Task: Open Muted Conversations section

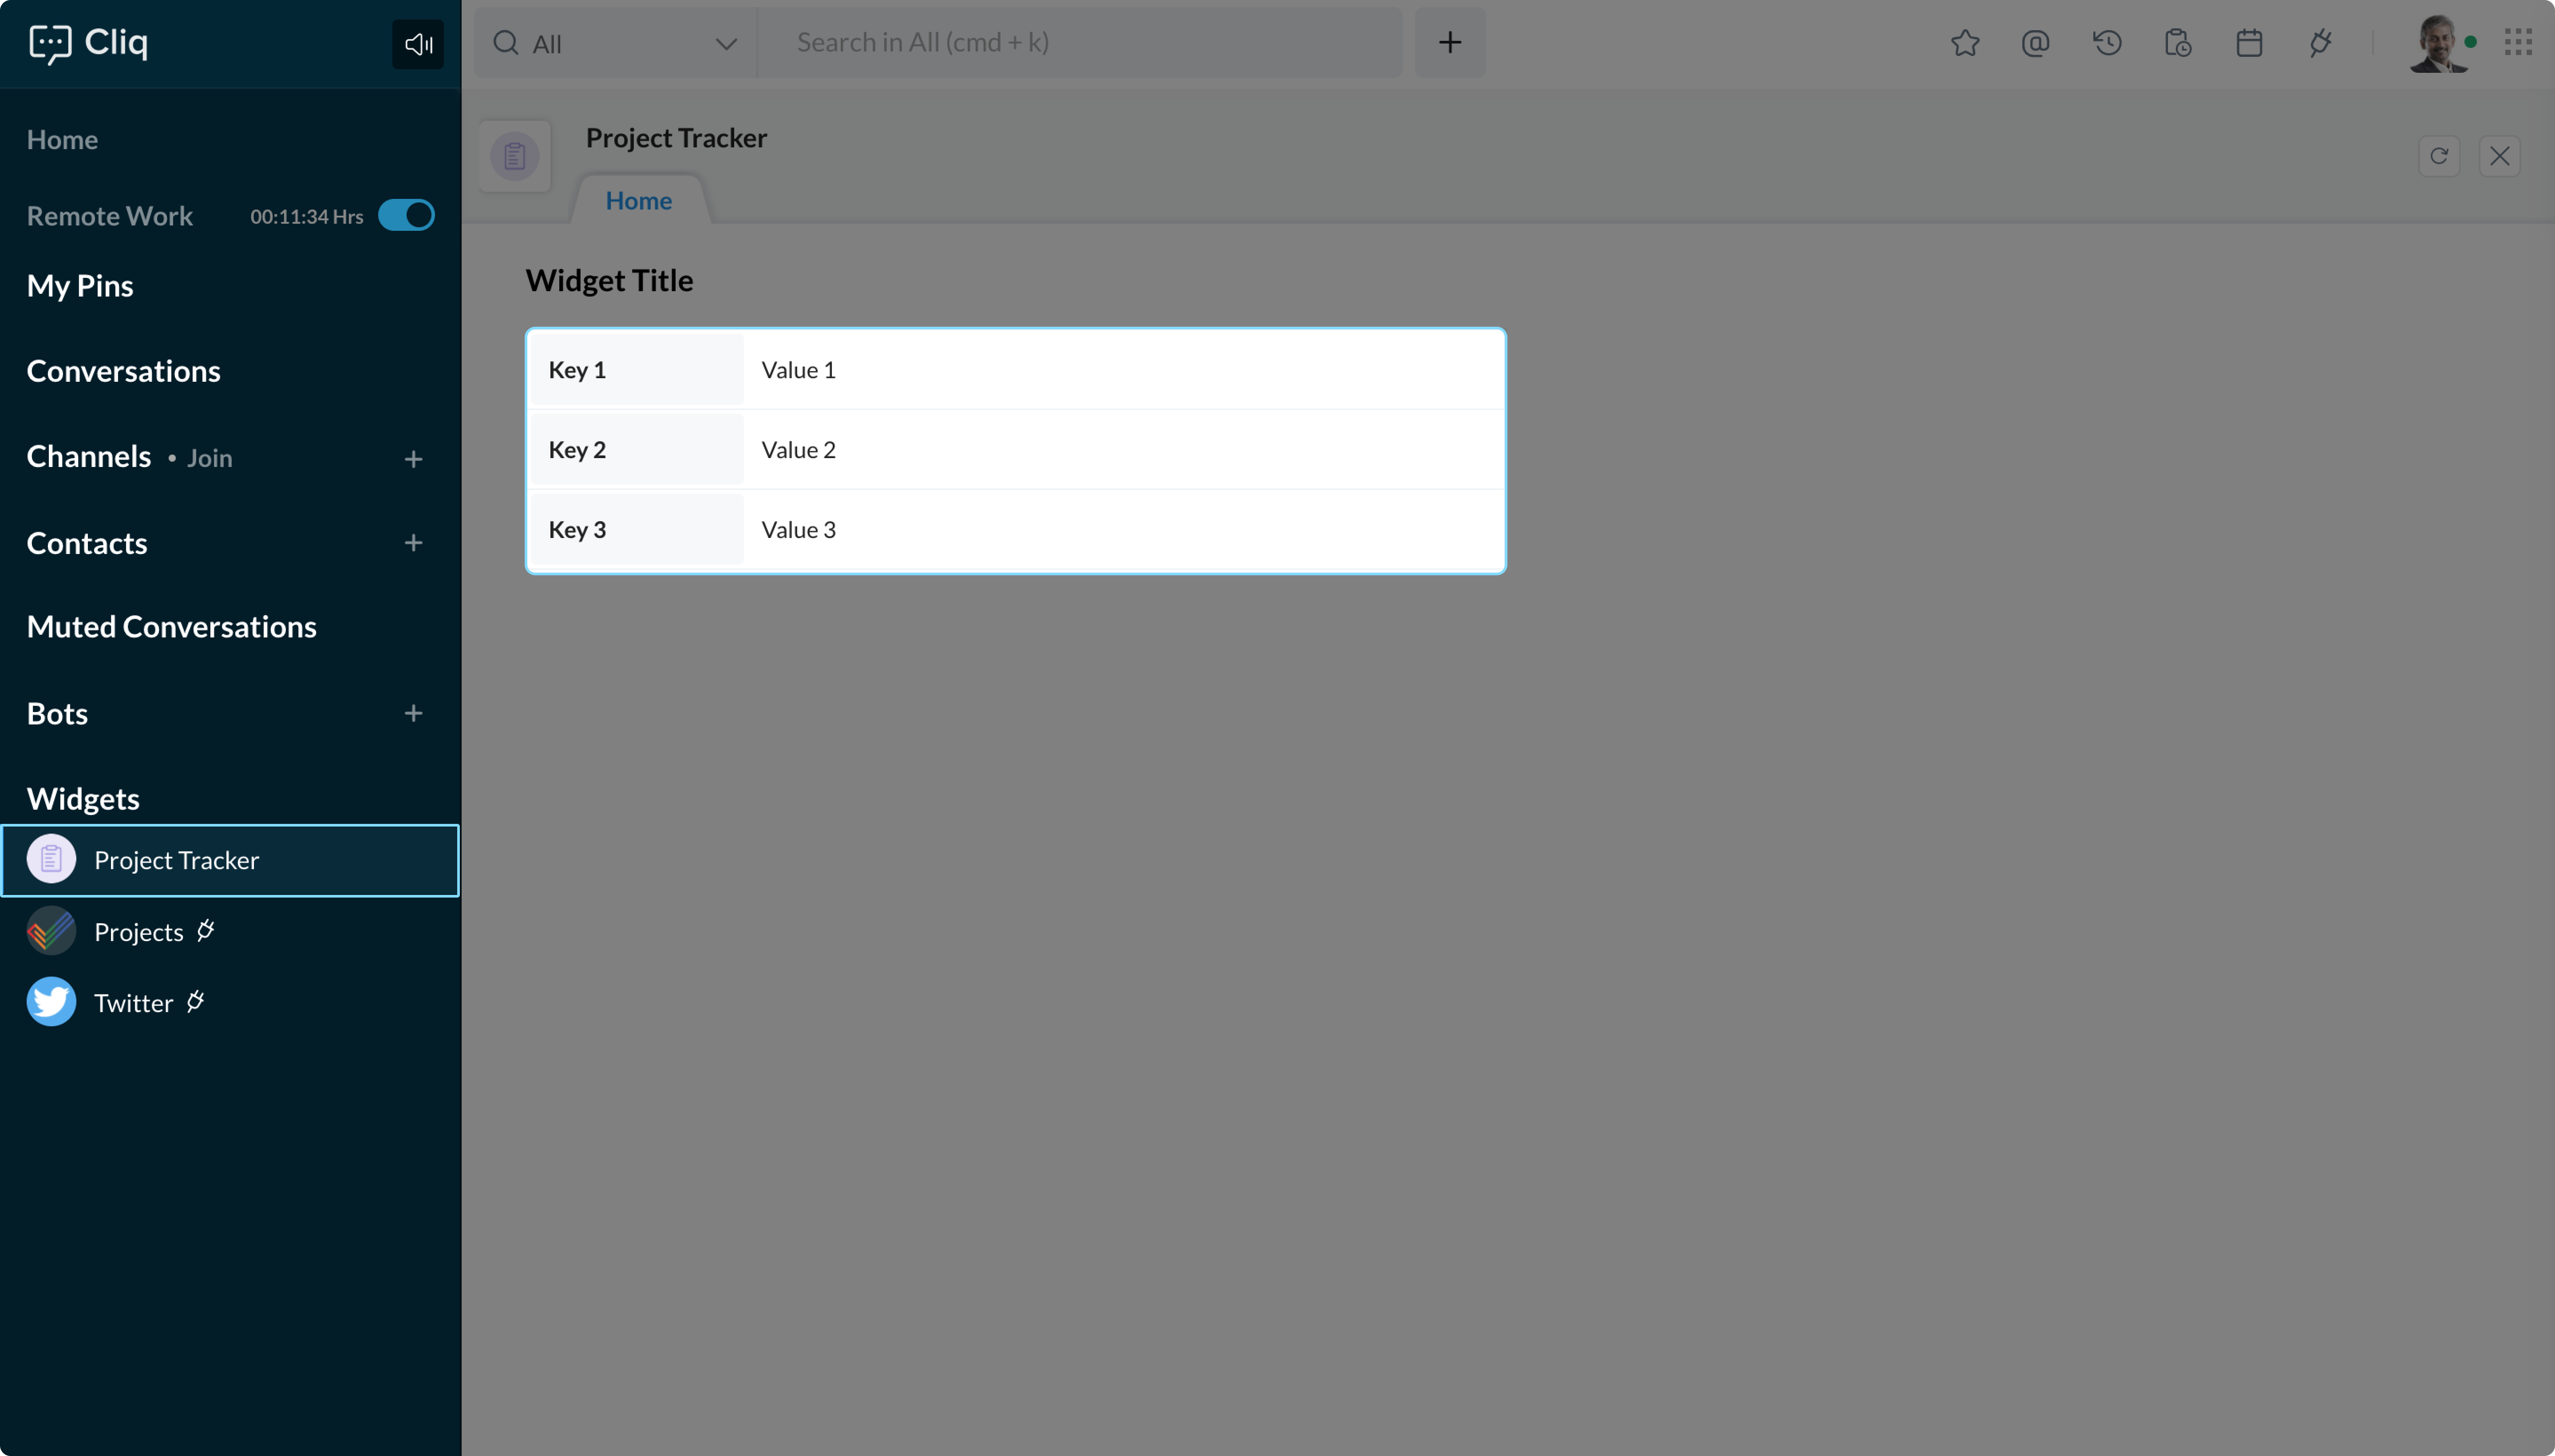Action: point(172,627)
